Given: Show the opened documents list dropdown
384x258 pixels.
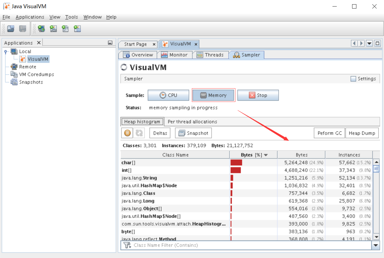Looking at the screenshot, I should tap(369, 43).
